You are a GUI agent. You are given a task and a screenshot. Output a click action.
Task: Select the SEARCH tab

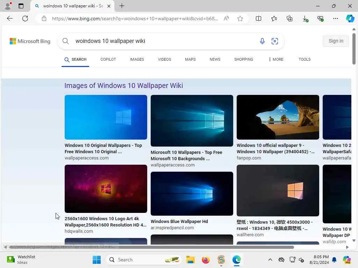76,59
